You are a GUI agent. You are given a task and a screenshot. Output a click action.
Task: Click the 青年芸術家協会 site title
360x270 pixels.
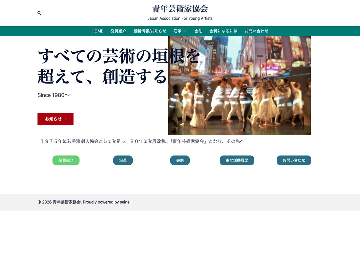point(180,9)
